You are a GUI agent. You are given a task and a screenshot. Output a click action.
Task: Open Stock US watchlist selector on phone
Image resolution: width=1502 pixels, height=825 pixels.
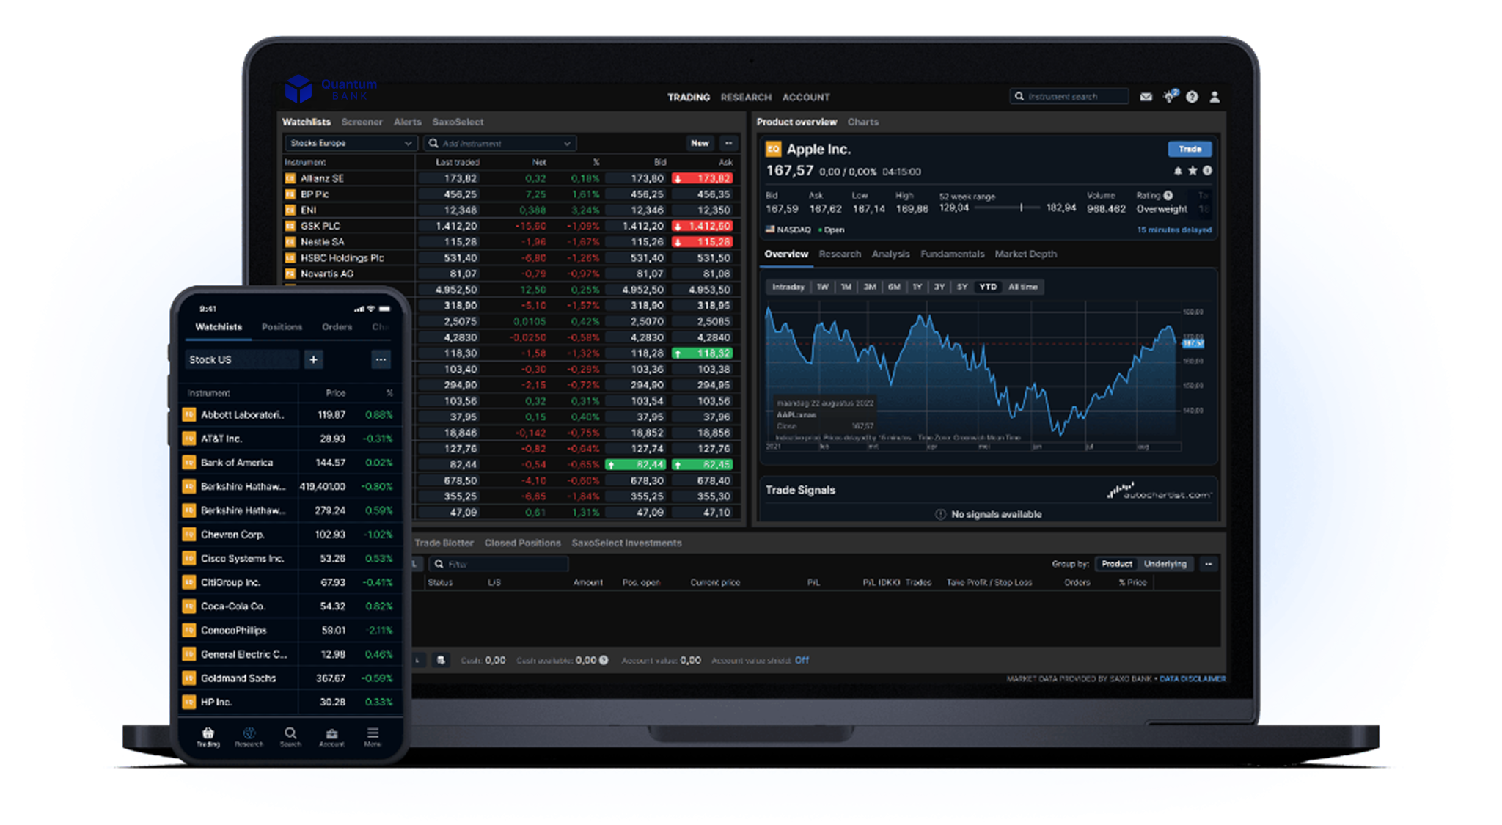coord(243,359)
